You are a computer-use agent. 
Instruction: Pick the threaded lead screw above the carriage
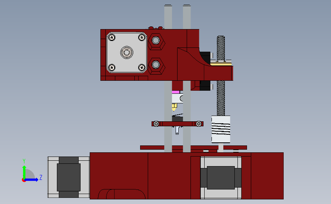[x=221, y=48]
